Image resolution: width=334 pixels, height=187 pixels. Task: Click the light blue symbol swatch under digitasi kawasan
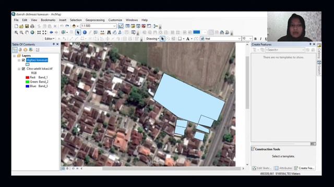28,64
